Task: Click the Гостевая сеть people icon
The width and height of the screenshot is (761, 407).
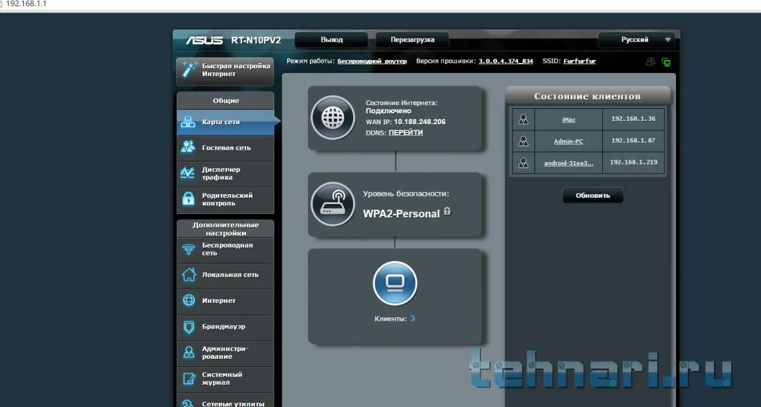Action: click(188, 147)
